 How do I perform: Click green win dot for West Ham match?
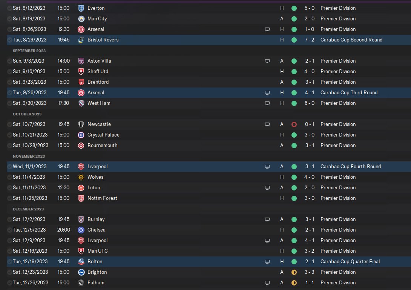pos(294,103)
